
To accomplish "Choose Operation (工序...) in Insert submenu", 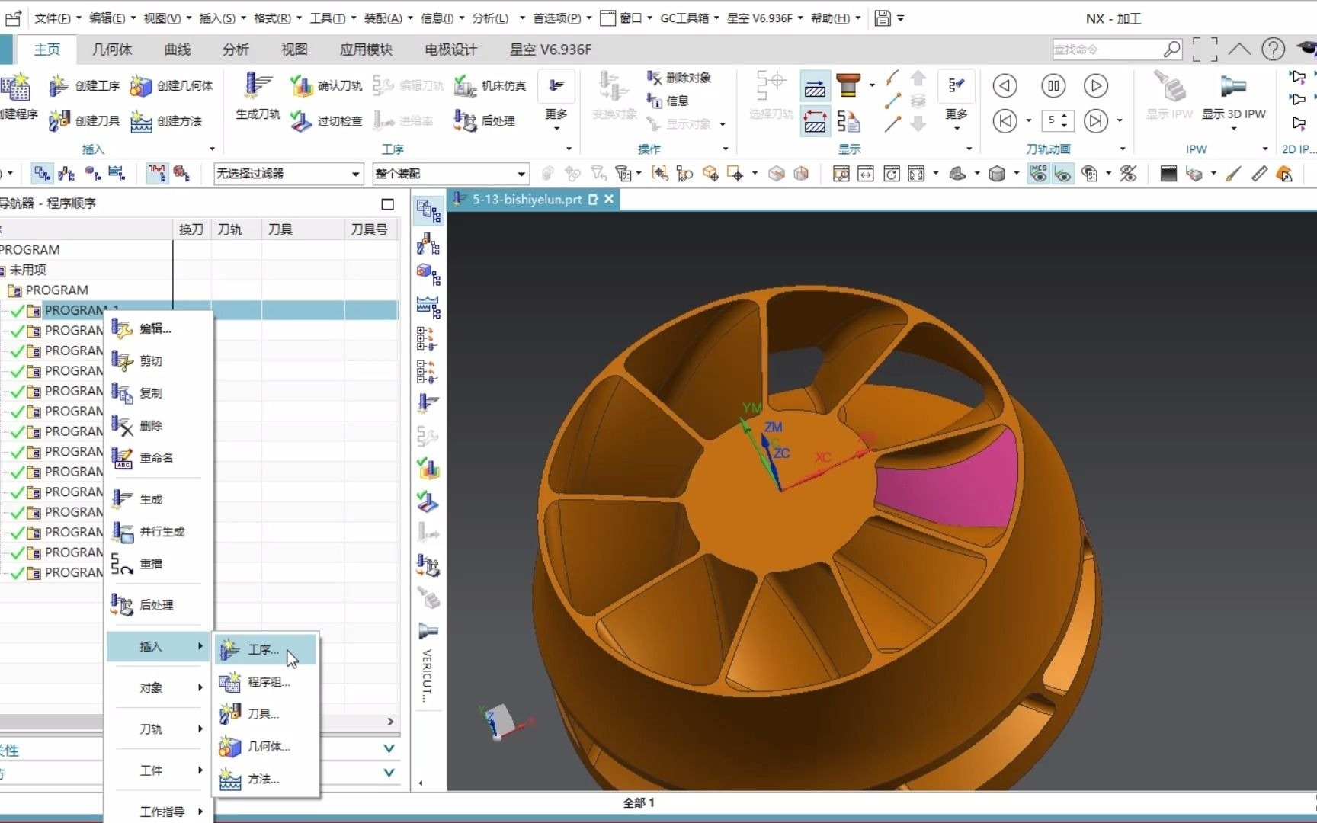I will [264, 649].
